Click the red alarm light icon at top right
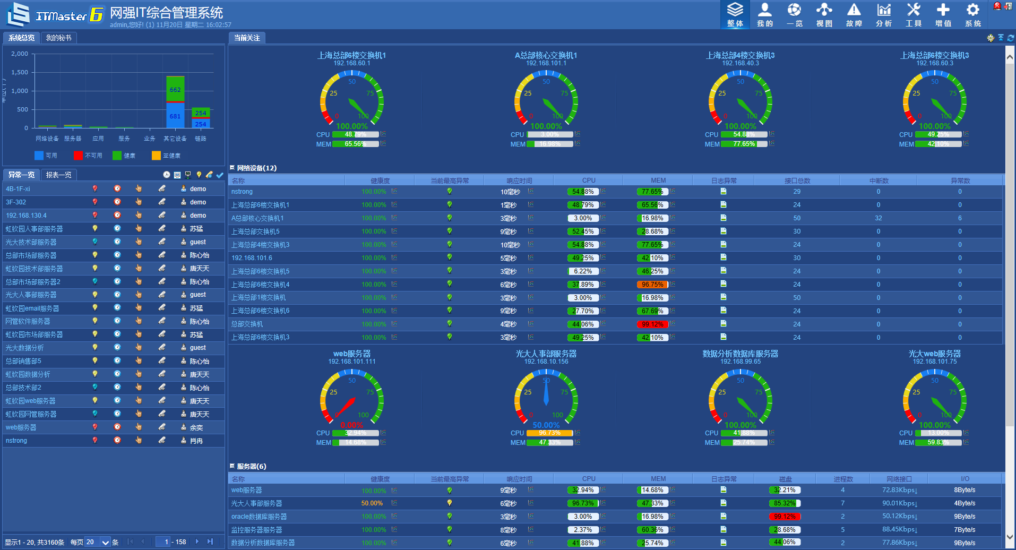Image resolution: width=1016 pixels, height=550 pixels. (997, 6)
